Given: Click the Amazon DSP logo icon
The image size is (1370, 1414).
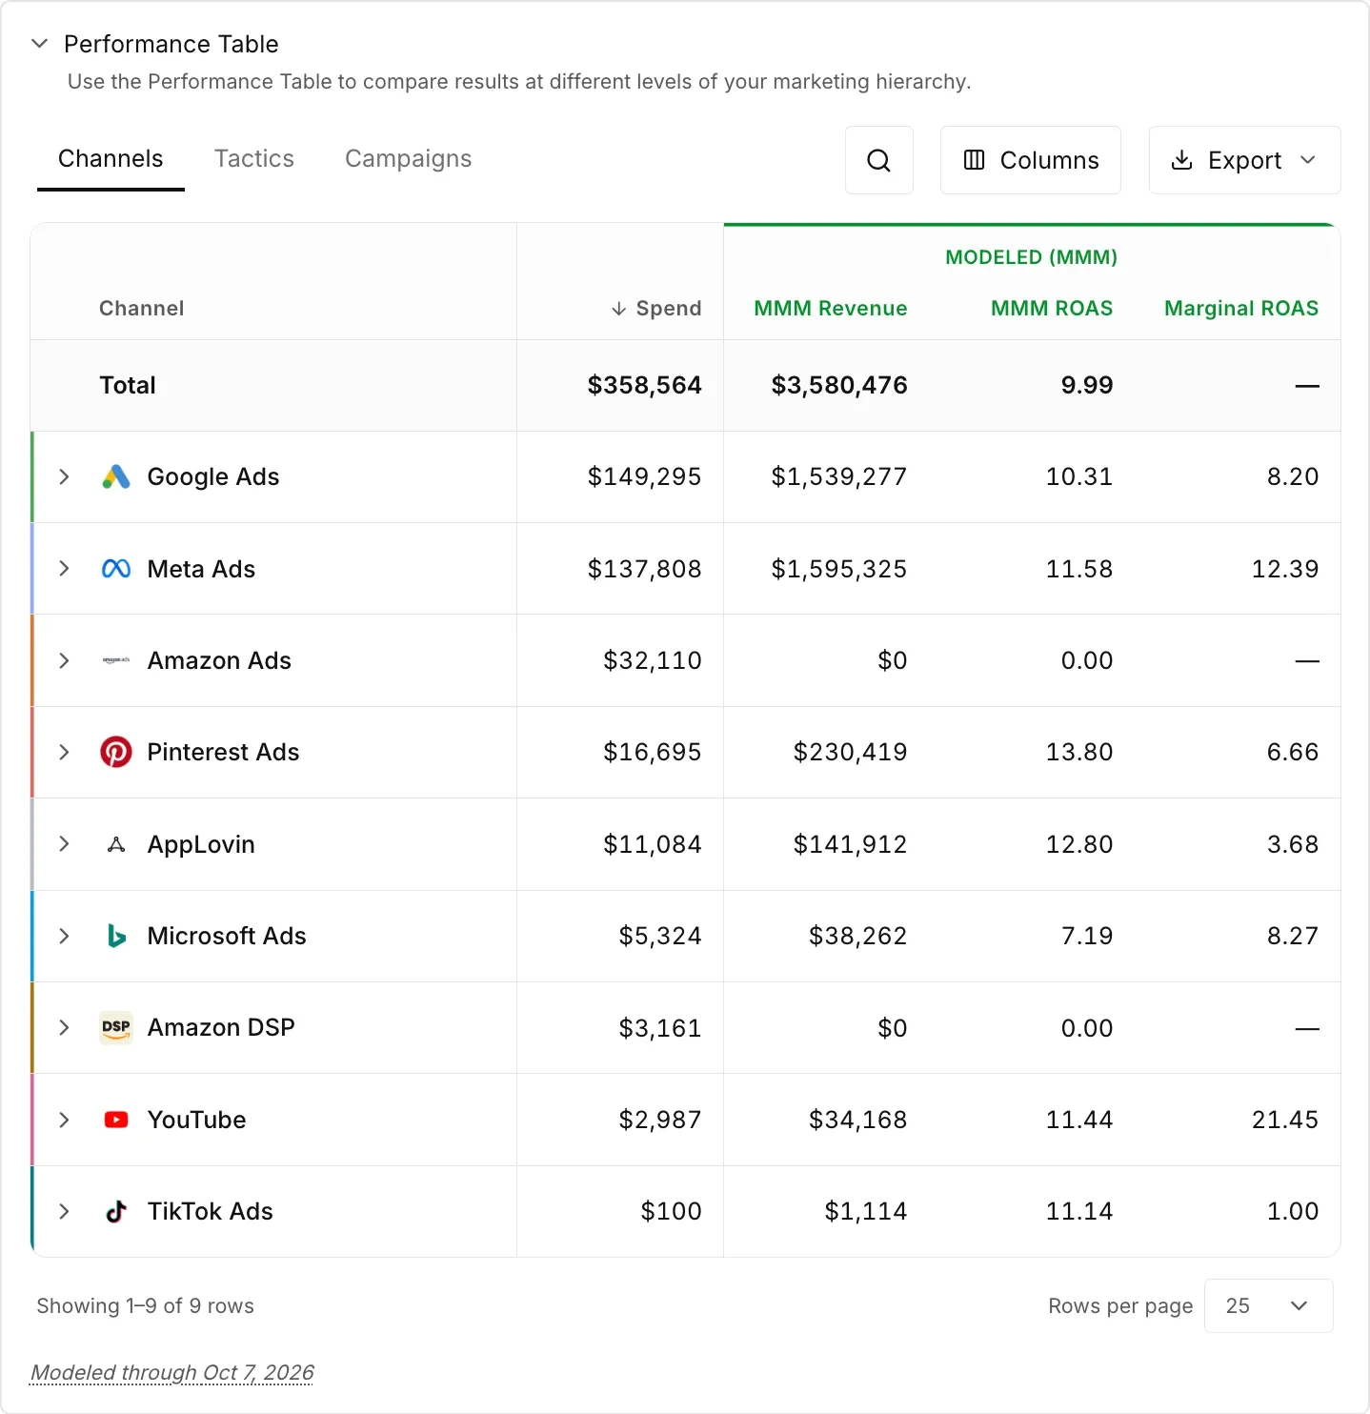Looking at the screenshot, I should (116, 1028).
